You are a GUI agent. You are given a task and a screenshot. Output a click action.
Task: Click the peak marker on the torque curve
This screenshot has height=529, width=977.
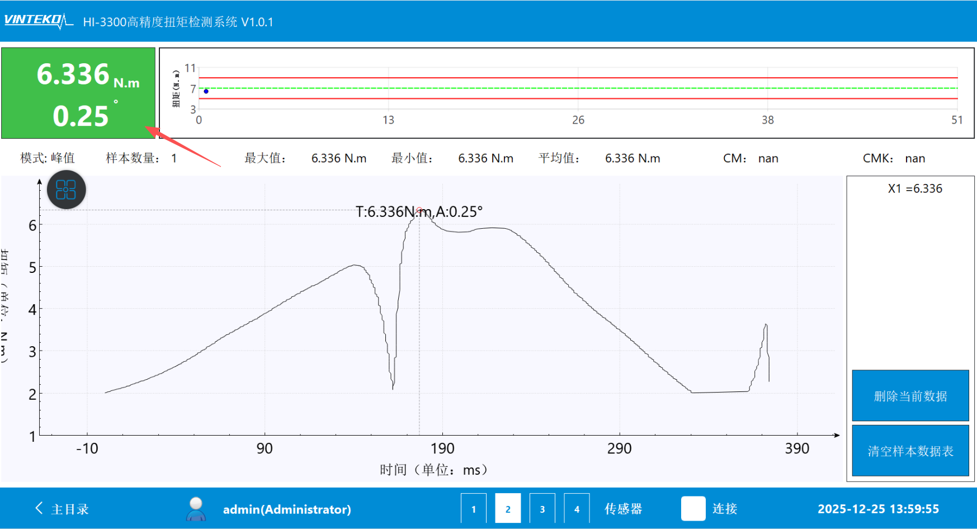[x=419, y=210]
